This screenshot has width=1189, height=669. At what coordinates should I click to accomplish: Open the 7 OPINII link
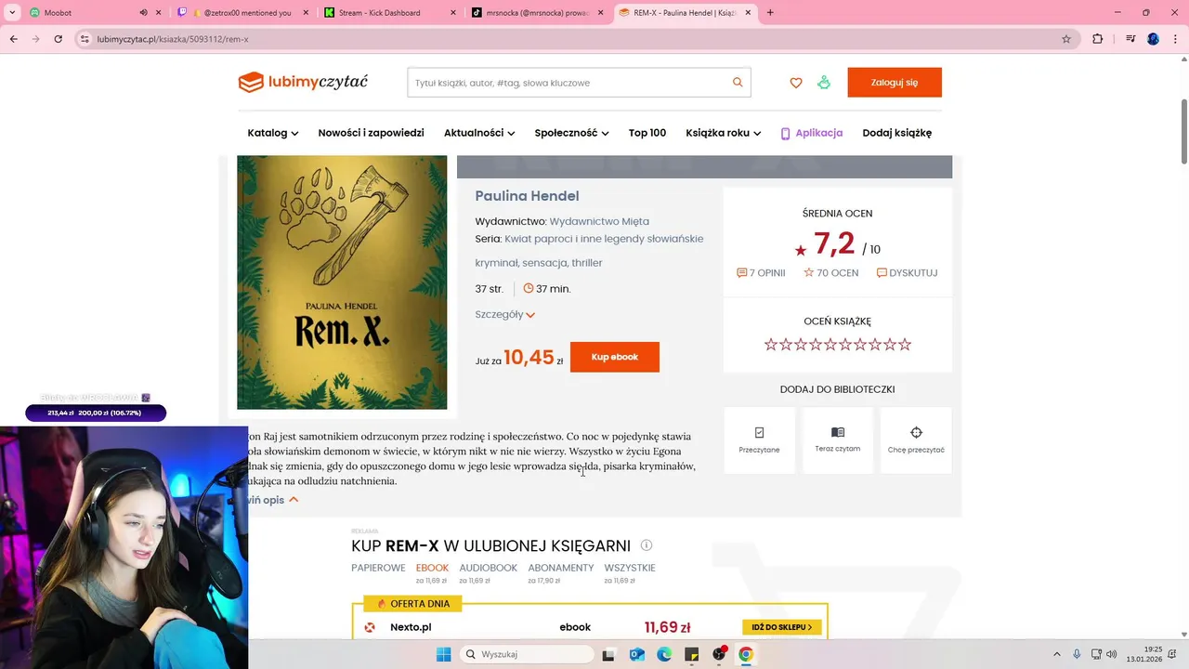coord(761,273)
